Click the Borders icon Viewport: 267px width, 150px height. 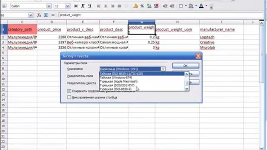coord(181,6)
